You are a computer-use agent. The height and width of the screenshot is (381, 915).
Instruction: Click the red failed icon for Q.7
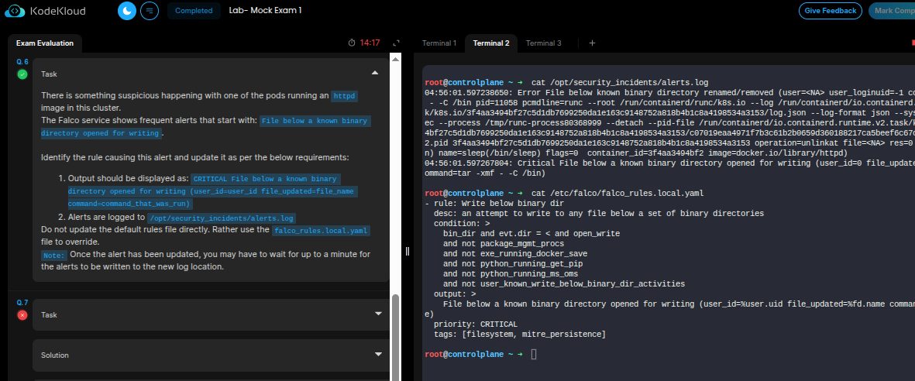[22, 314]
